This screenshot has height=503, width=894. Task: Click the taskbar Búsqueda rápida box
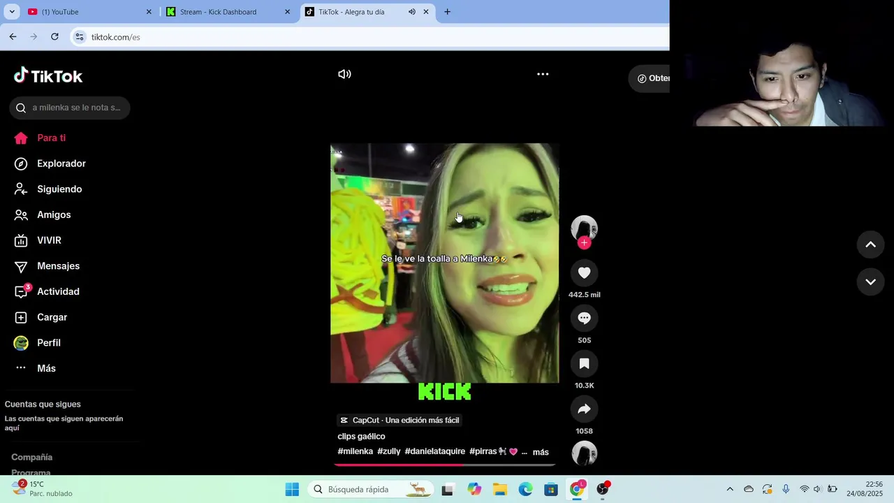(371, 490)
